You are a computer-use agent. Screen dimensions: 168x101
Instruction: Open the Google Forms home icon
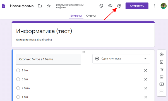[4, 6]
